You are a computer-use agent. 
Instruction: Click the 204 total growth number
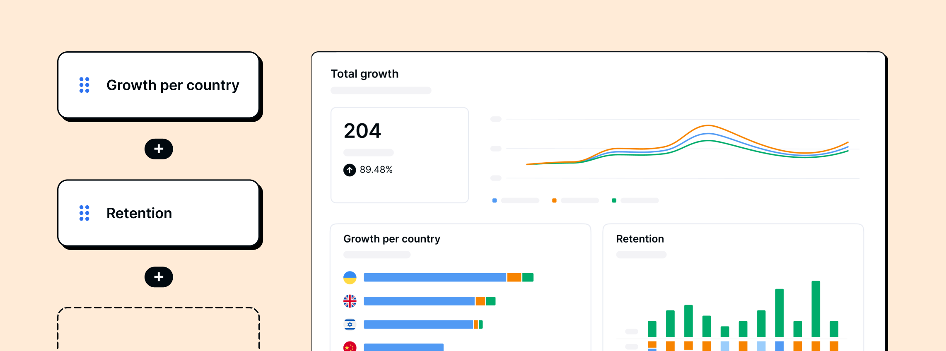[362, 131]
